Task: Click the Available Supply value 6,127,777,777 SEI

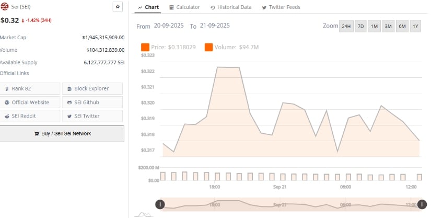Action: (104, 63)
